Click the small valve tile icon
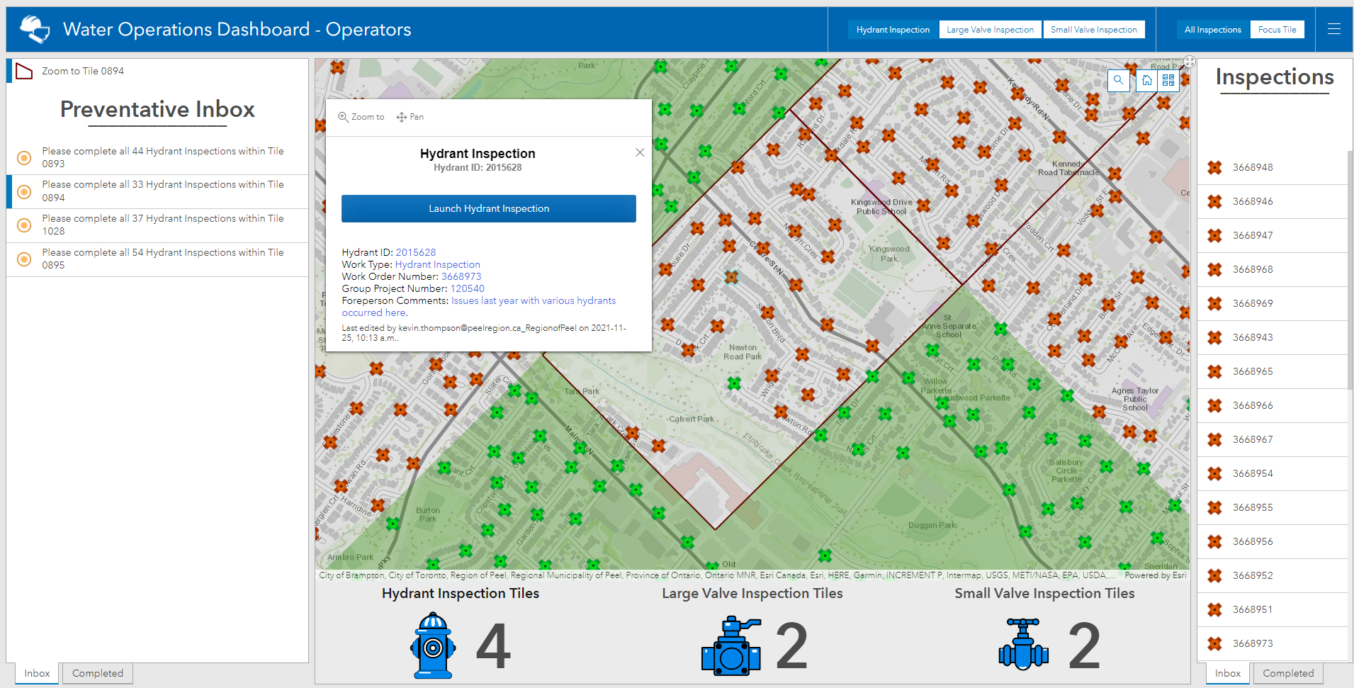The height and width of the screenshot is (688, 1354). pyautogui.click(x=1024, y=644)
